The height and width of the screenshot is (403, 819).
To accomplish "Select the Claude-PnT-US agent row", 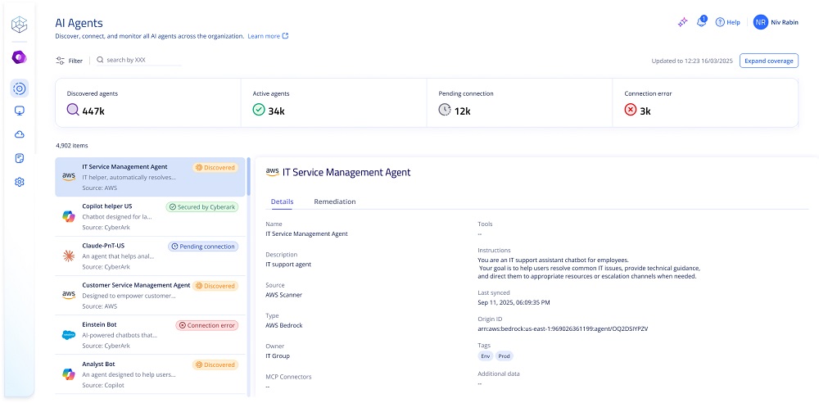I will pyautogui.click(x=151, y=256).
